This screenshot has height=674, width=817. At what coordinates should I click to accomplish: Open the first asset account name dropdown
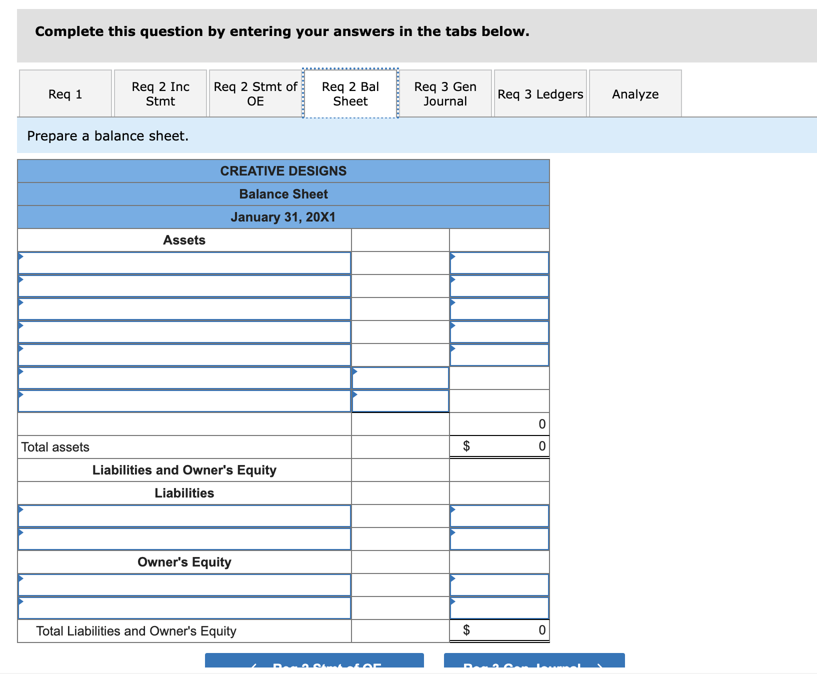tap(184, 262)
